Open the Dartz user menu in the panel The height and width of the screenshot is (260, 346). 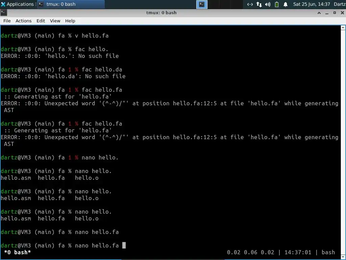[340, 4]
